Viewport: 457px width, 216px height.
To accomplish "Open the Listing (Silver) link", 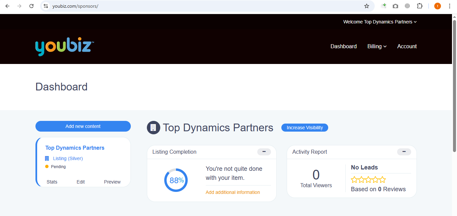I will (68, 158).
